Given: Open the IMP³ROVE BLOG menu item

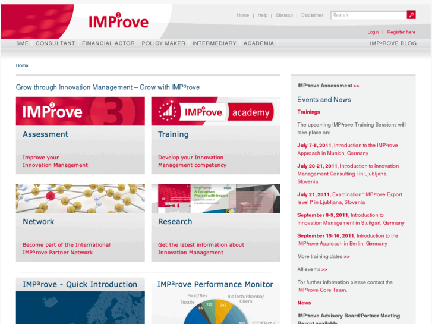Looking at the screenshot, I should (393, 43).
